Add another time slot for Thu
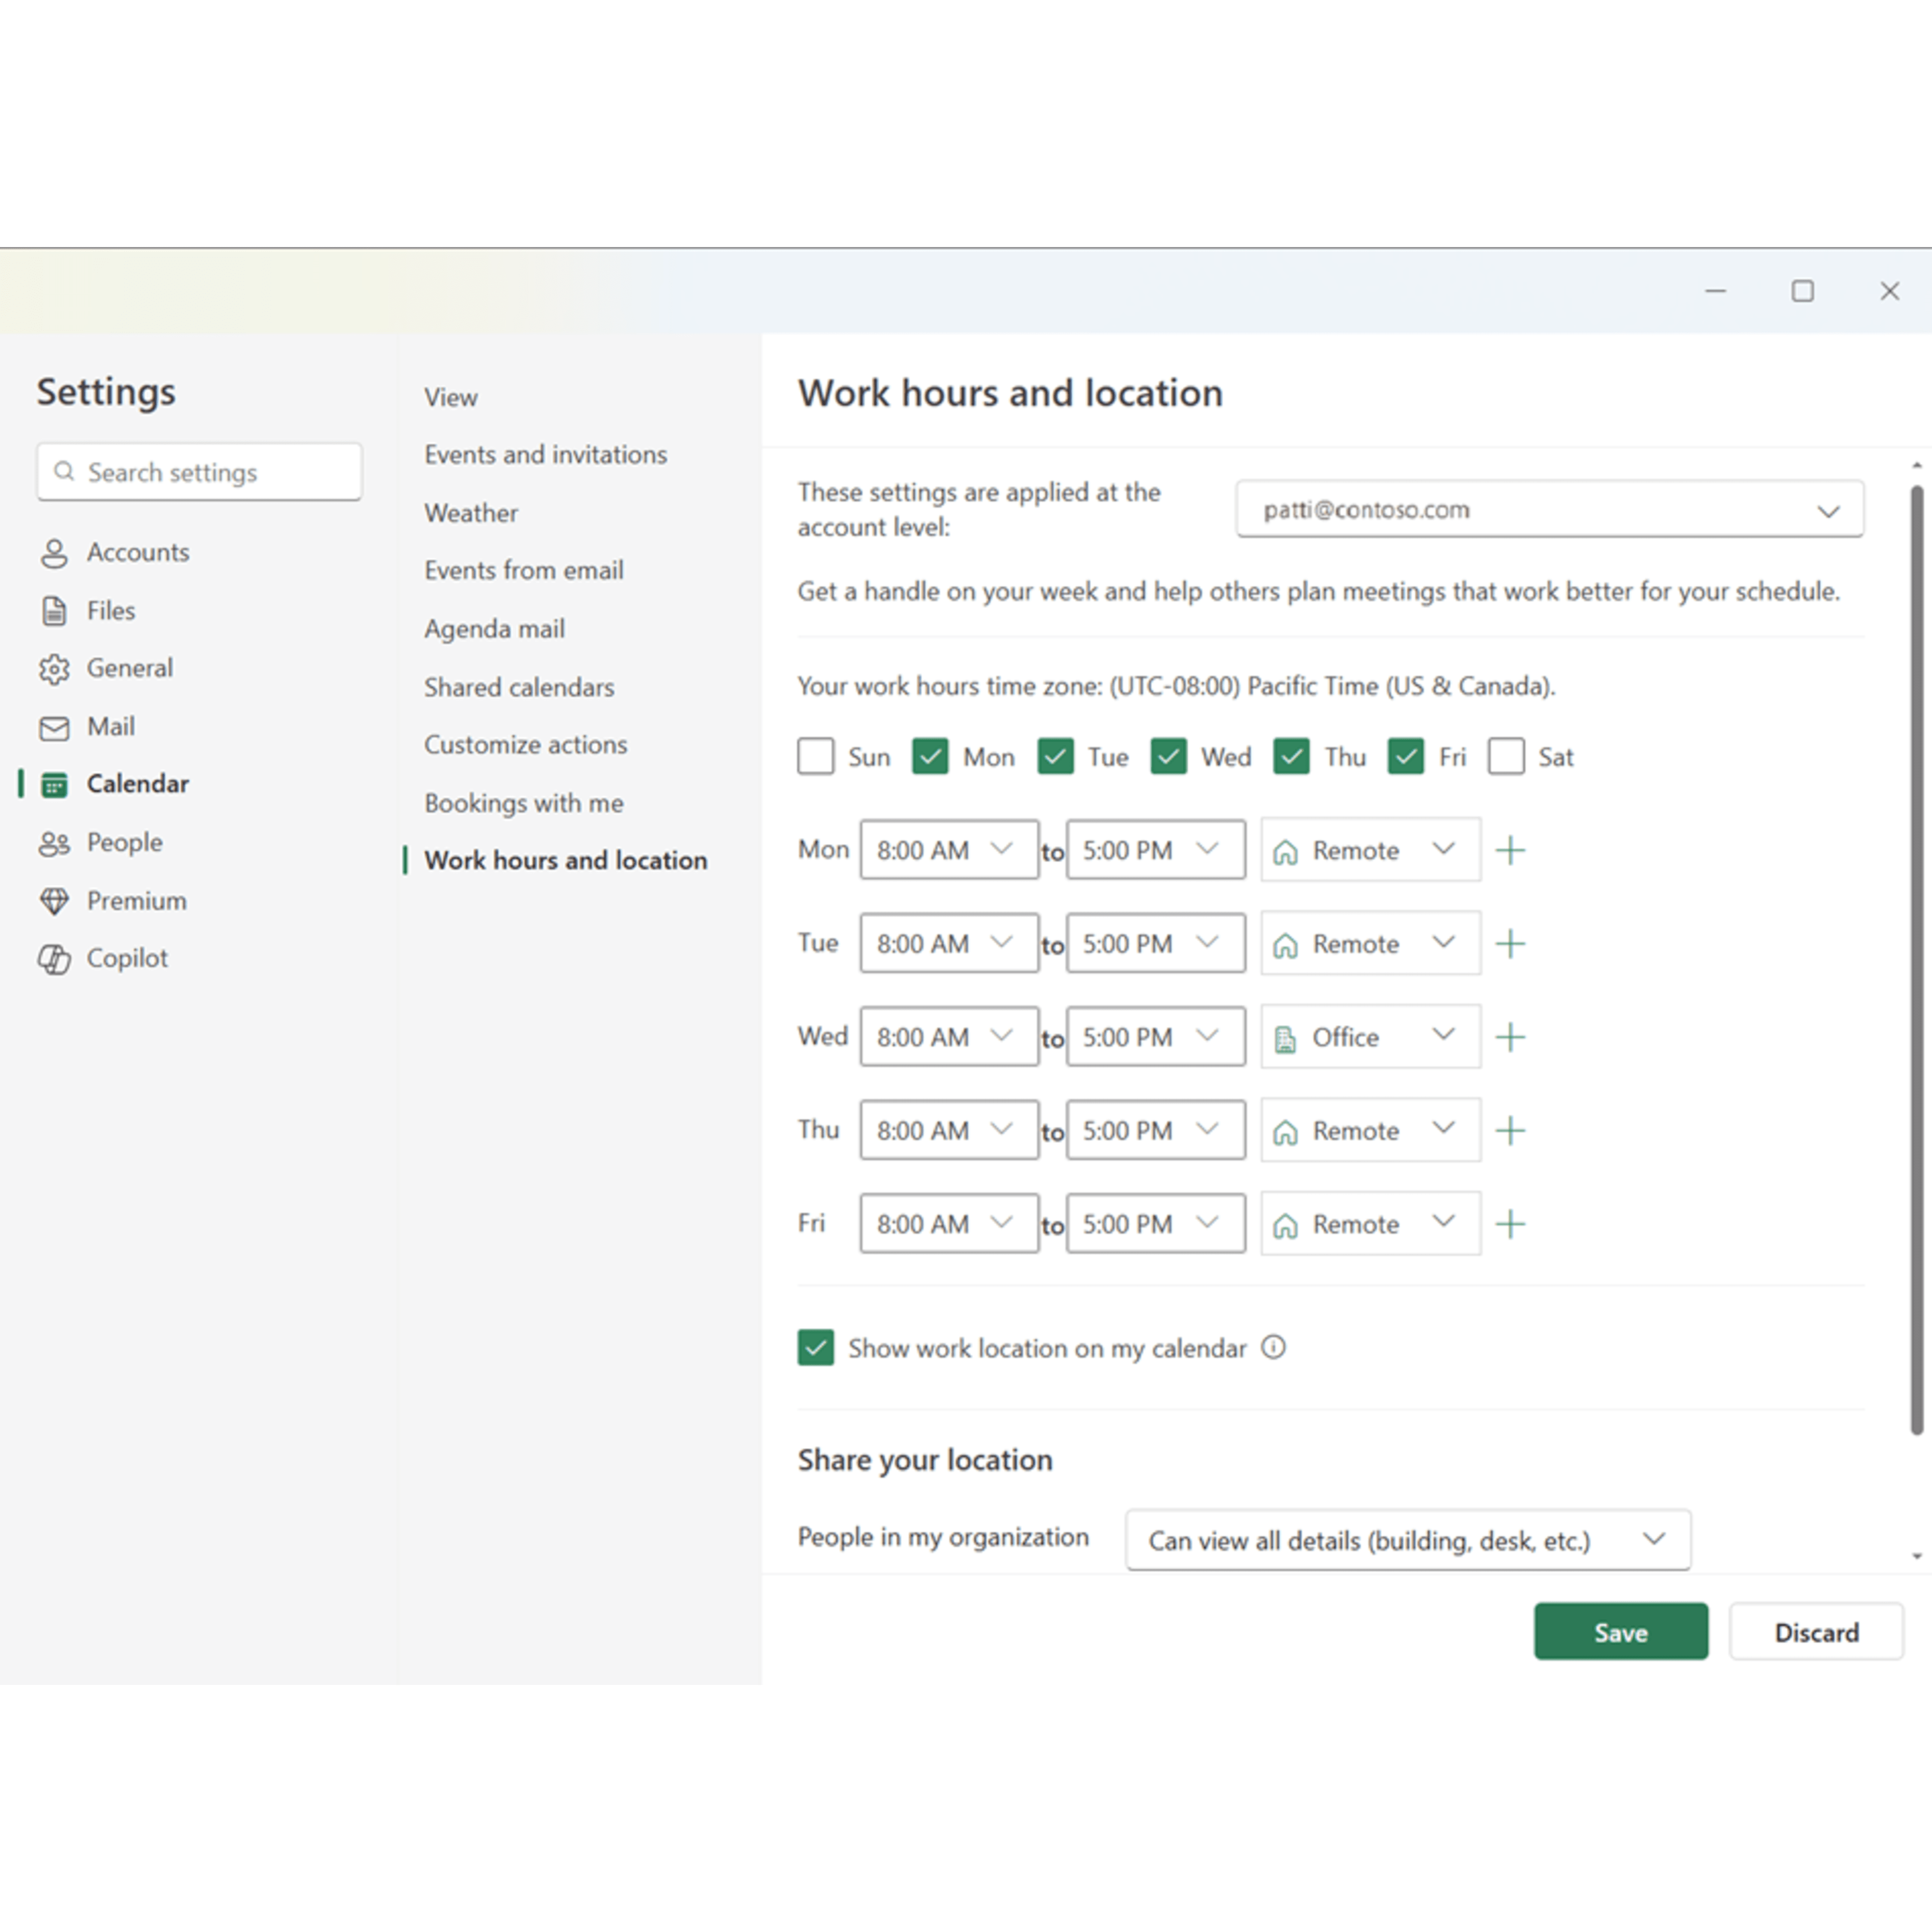This screenshot has width=1932, height=1932. pyautogui.click(x=1510, y=1130)
